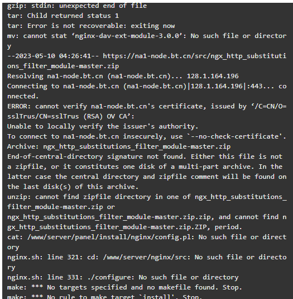The width and height of the screenshot is (293, 299).
Task: Click the 2023-05-10 04:26:41 timestamp
Action: 53,56
